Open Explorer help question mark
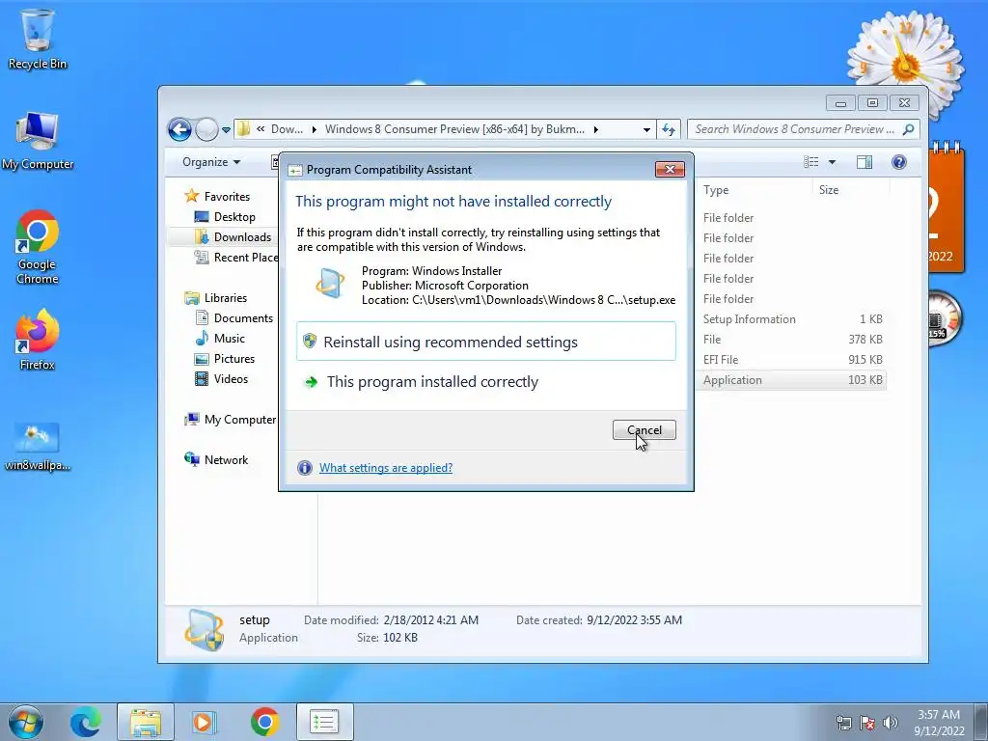Screen dimensions: 988x741 point(899,162)
